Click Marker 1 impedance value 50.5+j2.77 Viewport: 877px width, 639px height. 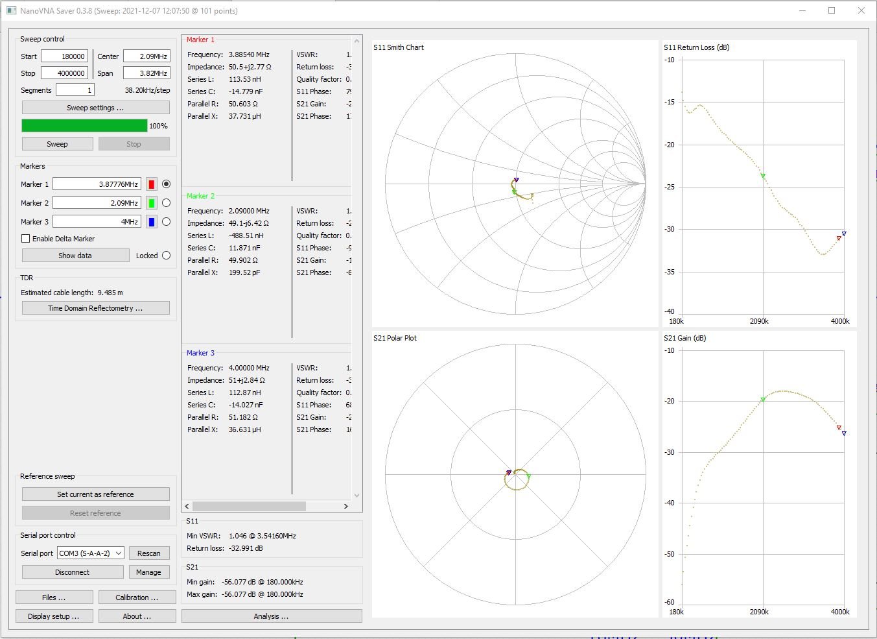(x=250, y=67)
